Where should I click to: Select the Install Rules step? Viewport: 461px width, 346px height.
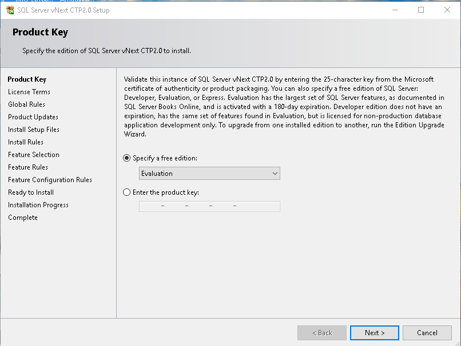[26, 142]
